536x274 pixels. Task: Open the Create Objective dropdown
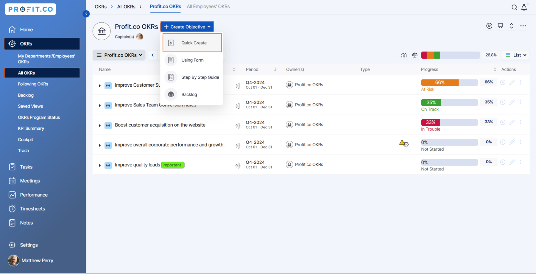[x=187, y=27]
